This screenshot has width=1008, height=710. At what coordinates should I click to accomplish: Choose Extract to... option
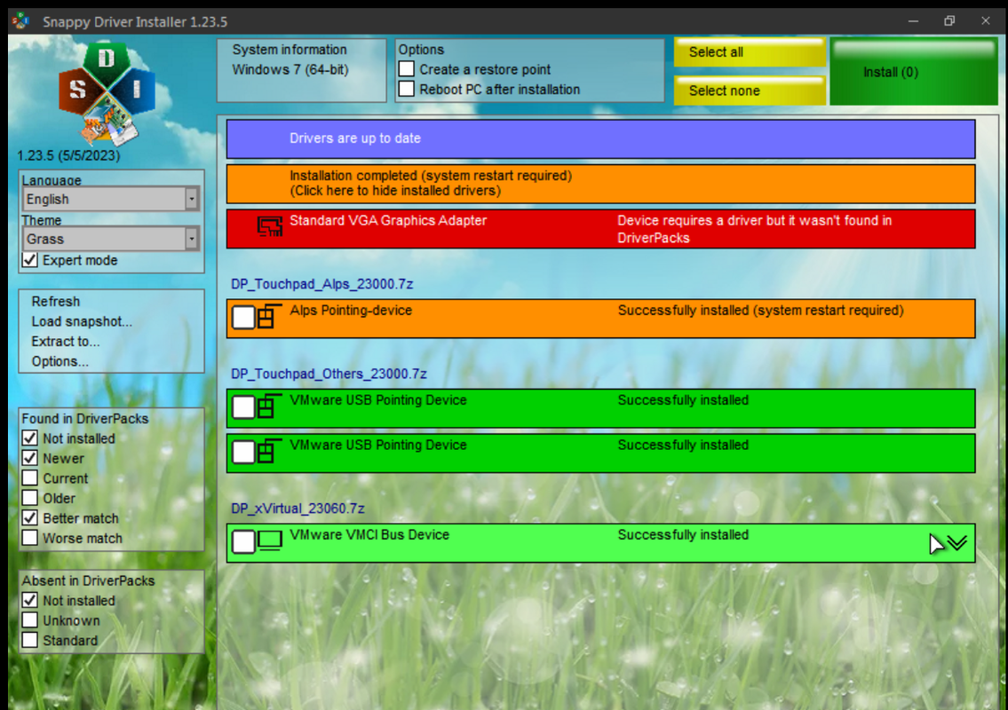[x=66, y=341]
